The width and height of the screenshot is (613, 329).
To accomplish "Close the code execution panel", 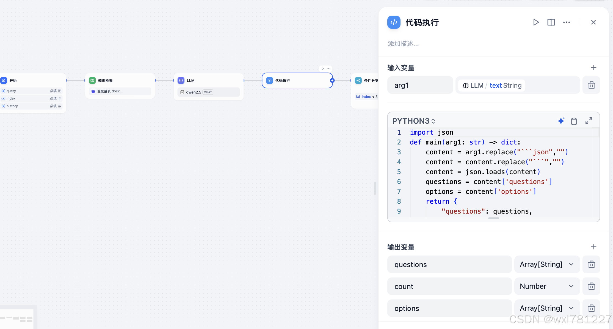I will [593, 22].
